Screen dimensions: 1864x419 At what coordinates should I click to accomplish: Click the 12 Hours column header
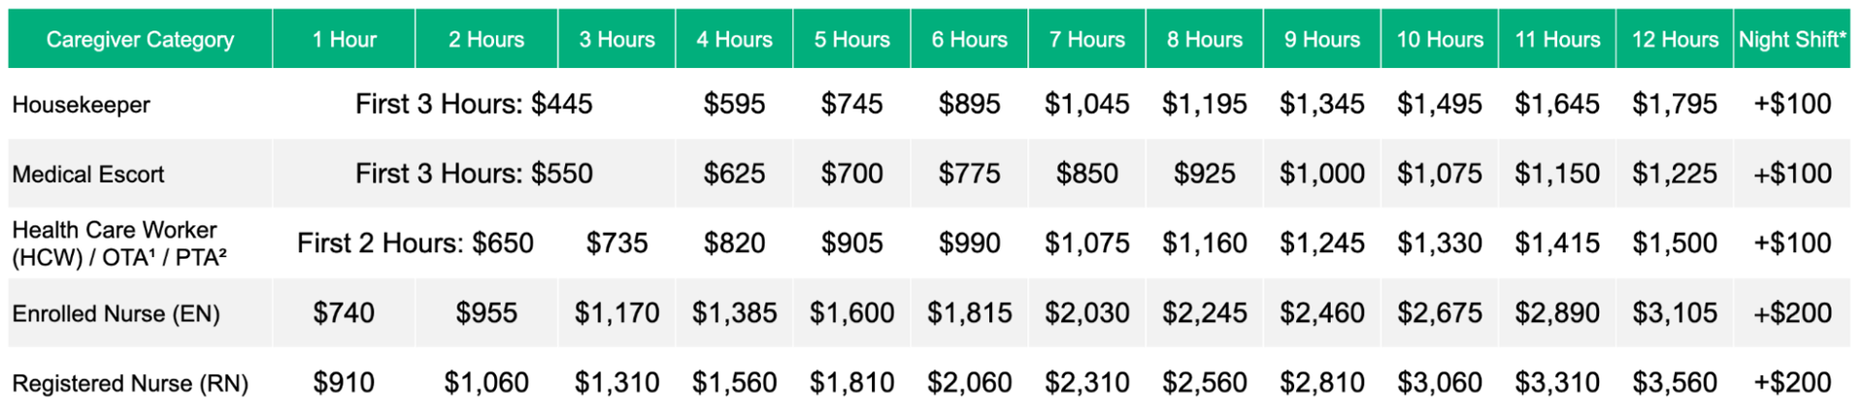point(1675,40)
